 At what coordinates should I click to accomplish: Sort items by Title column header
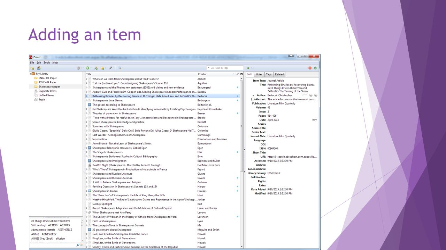point(141,74)
